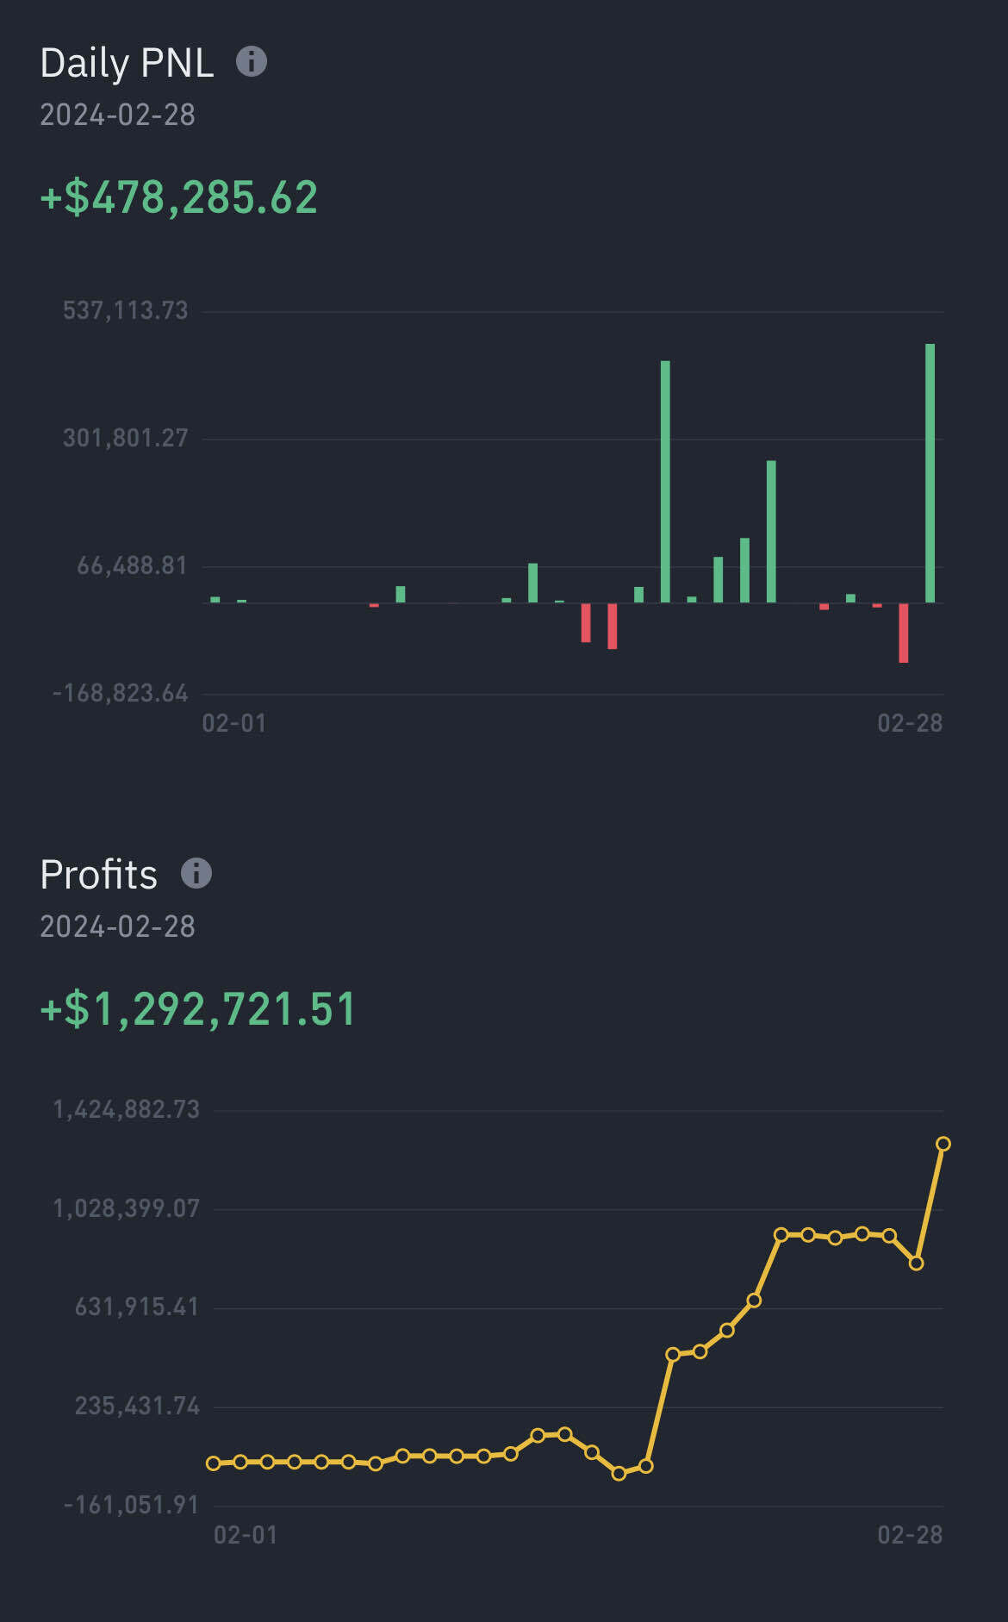Tap the final point on the Profits line
Image resolution: width=1008 pixels, height=1622 pixels.
coord(943,1144)
